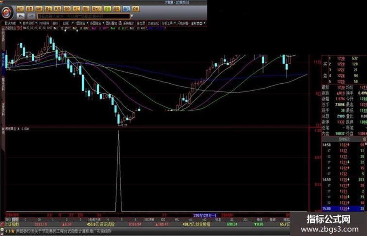
Task: Expand the 技术分析 dropdown arrow
Action: pos(36,23)
